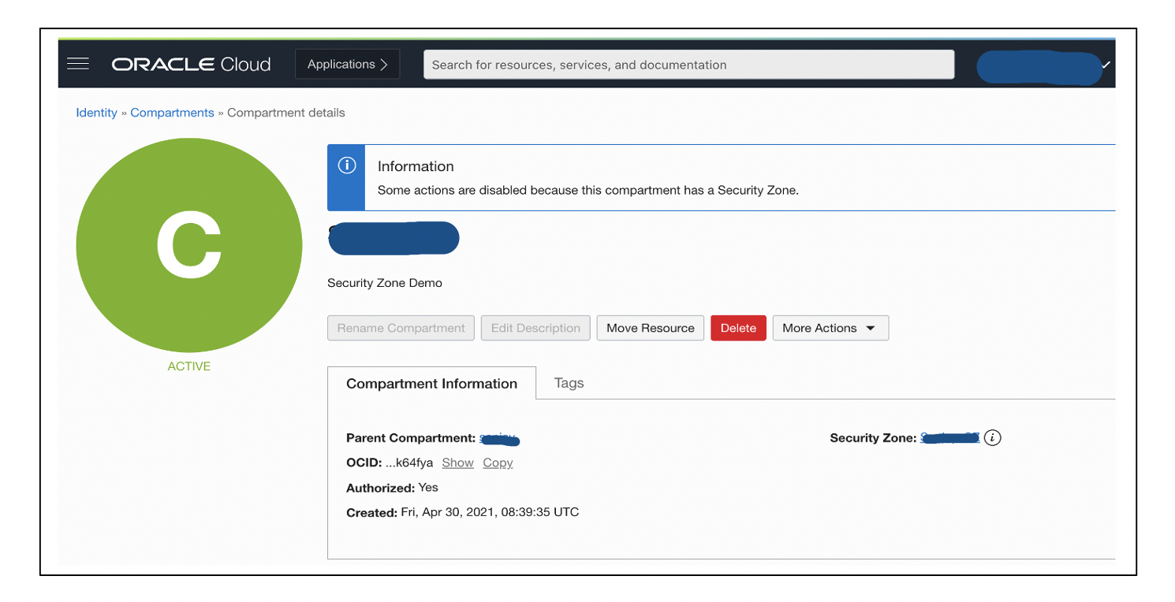The width and height of the screenshot is (1175, 602).
Task: Open the navigation hamburger menu
Action: 77,64
